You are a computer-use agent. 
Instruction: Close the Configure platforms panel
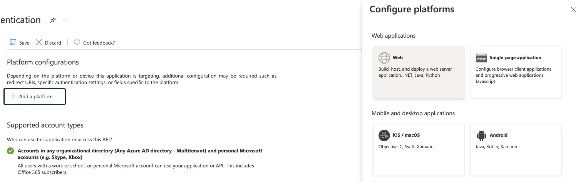[x=573, y=10]
